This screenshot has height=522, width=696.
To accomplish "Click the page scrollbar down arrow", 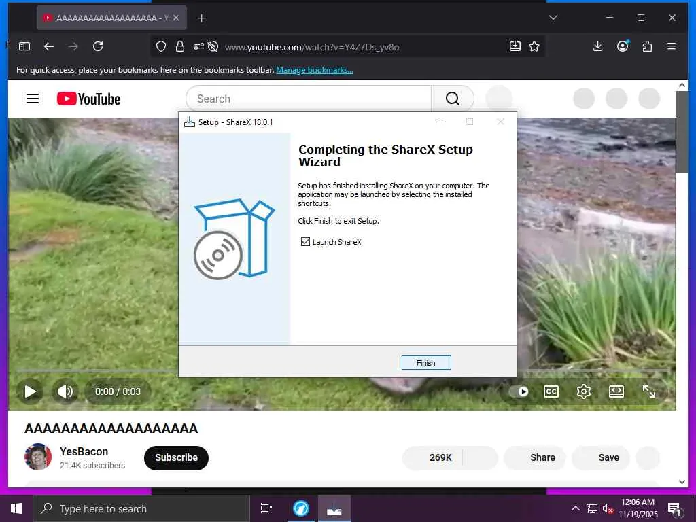I will click(682, 482).
